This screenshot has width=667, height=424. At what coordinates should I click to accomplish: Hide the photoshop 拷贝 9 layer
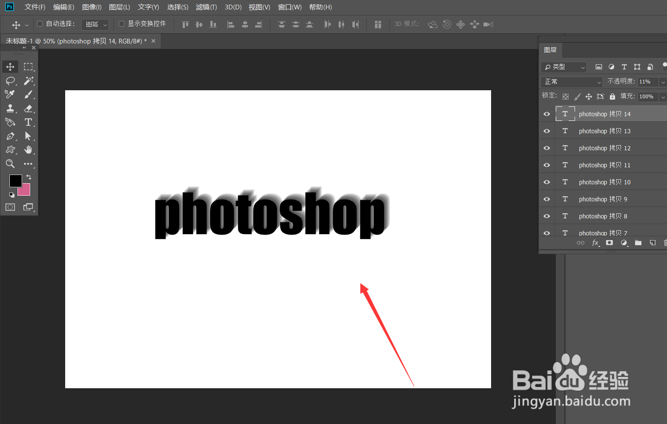tap(547, 199)
